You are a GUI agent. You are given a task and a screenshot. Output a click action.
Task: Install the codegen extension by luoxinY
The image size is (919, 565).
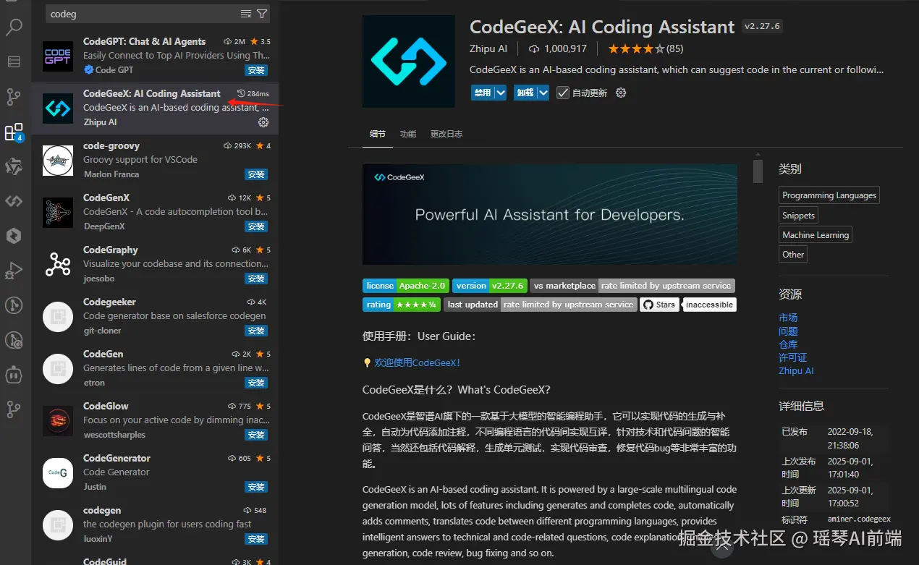coord(256,539)
